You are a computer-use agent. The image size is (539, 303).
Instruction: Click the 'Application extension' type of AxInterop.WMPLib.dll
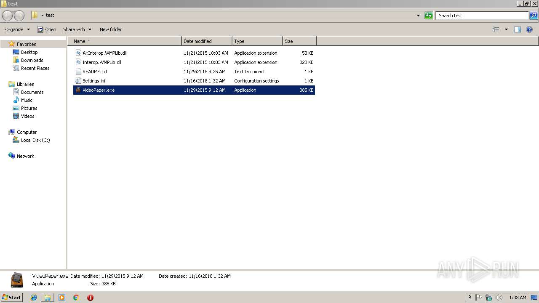[x=256, y=53]
